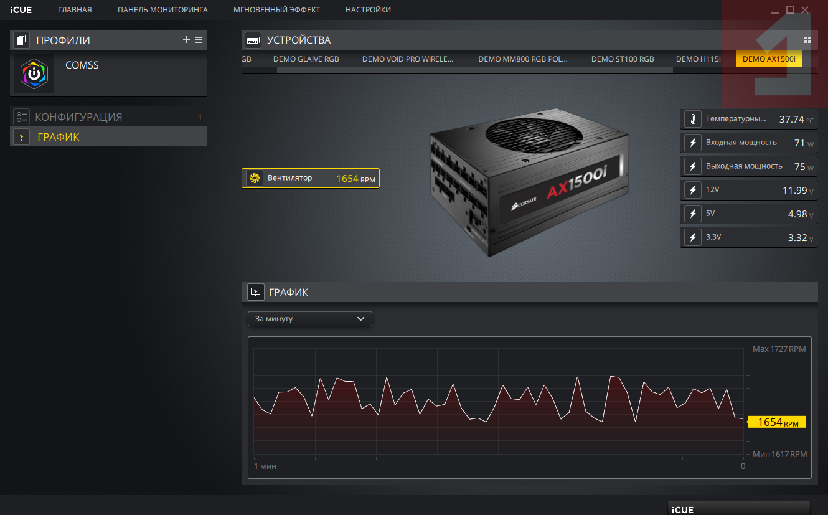Switch to the DEMO H115i tab
This screenshot has width=828, height=515.
pyautogui.click(x=698, y=59)
